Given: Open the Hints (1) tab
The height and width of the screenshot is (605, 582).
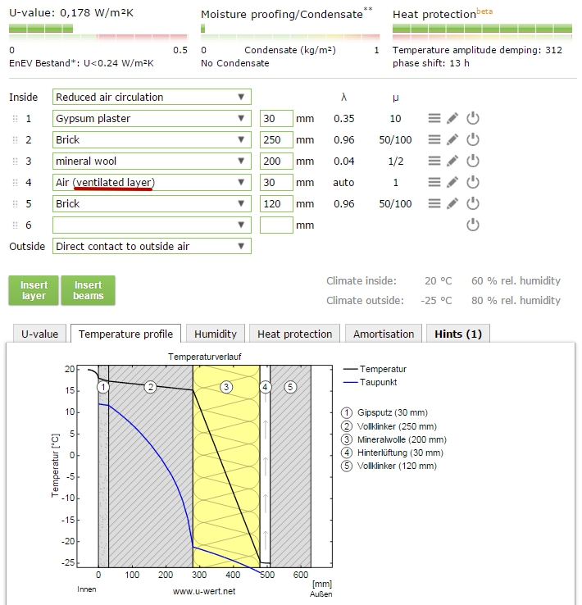Looking at the screenshot, I should 458,334.
